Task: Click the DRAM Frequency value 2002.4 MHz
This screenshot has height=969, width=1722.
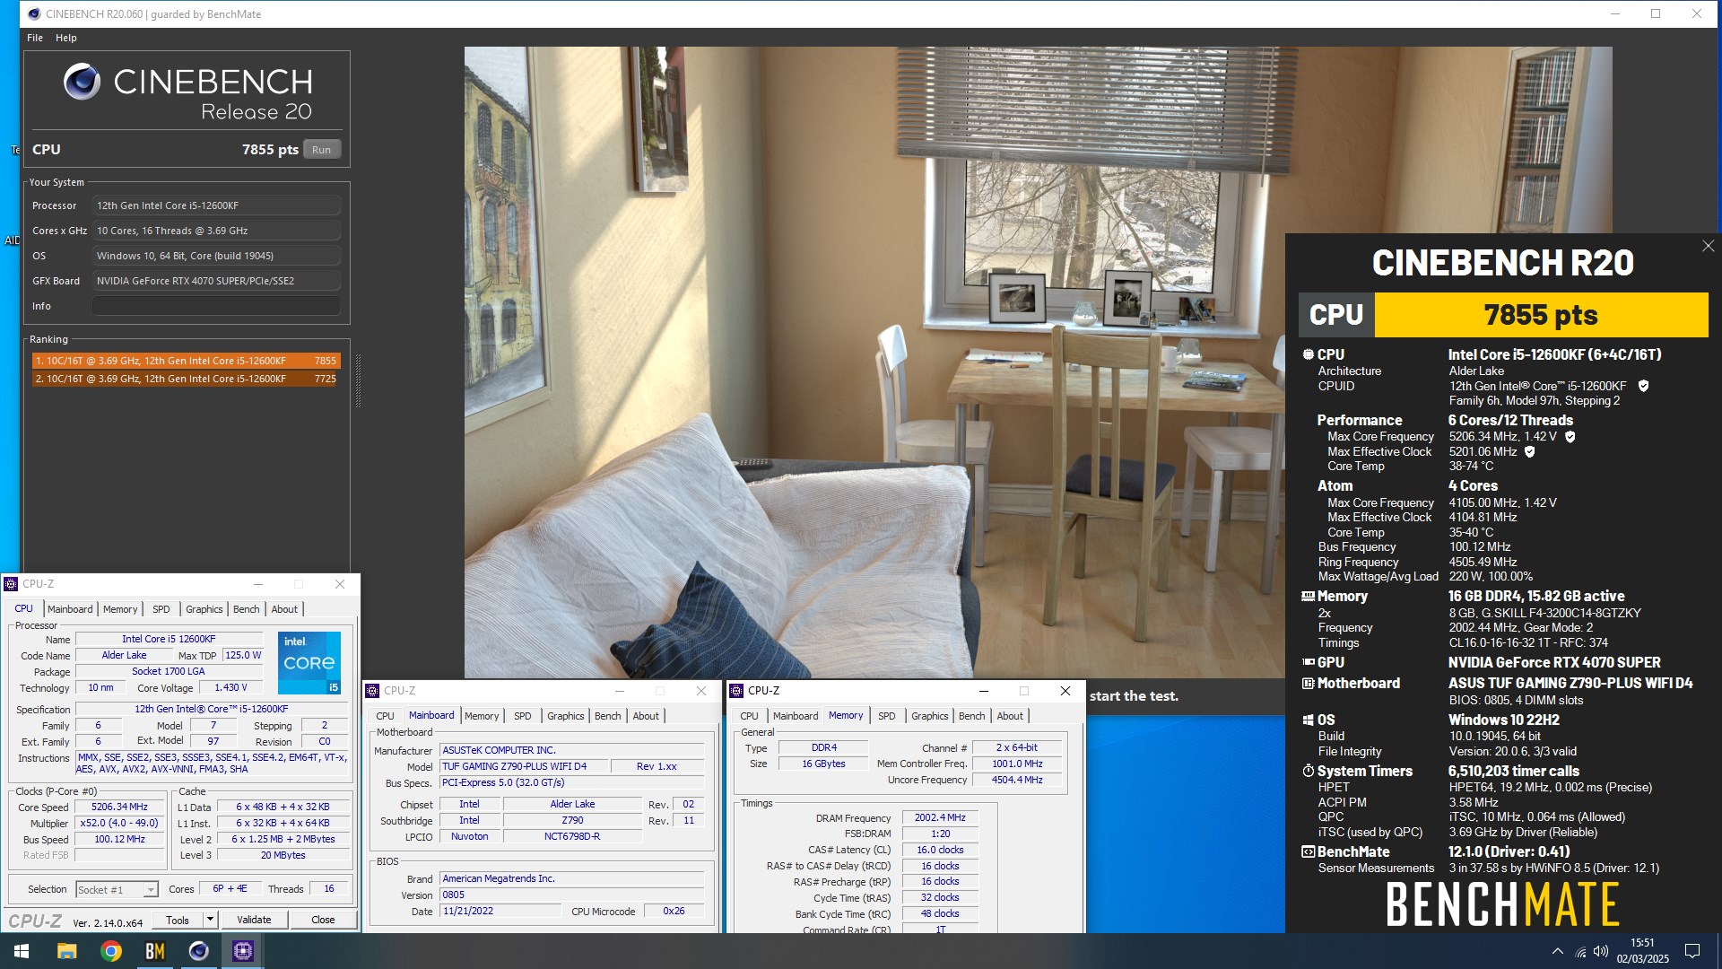Action: 940,817
